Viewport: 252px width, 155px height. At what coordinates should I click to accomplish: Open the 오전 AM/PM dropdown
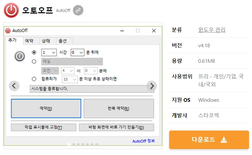pyautogui.click(x=50, y=71)
